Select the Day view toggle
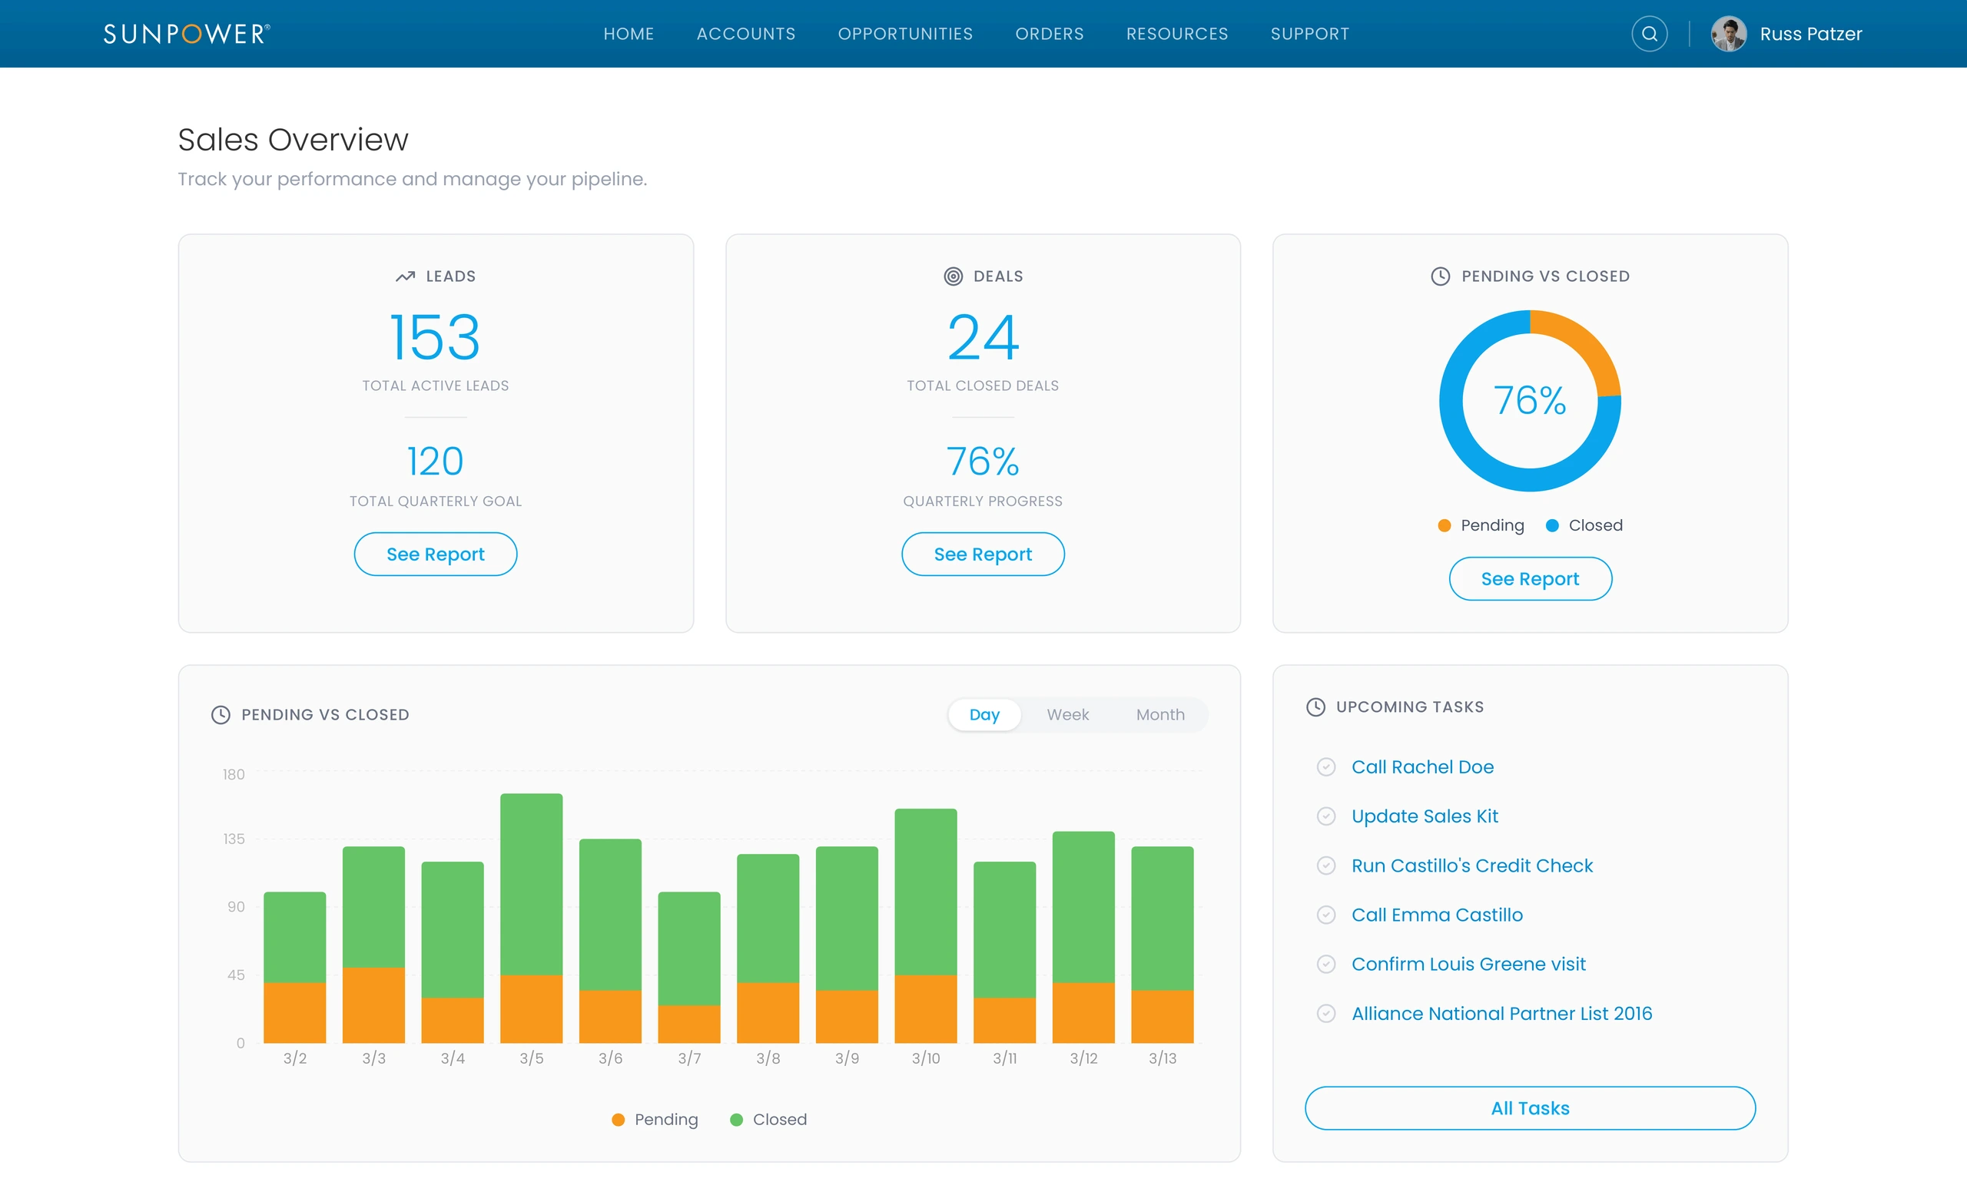 click(983, 714)
